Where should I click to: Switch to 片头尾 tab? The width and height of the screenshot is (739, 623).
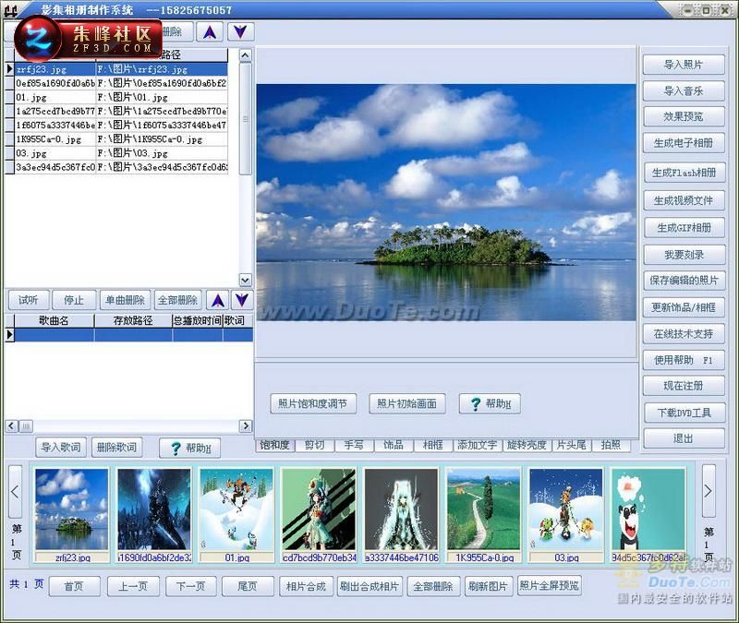coord(571,445)
